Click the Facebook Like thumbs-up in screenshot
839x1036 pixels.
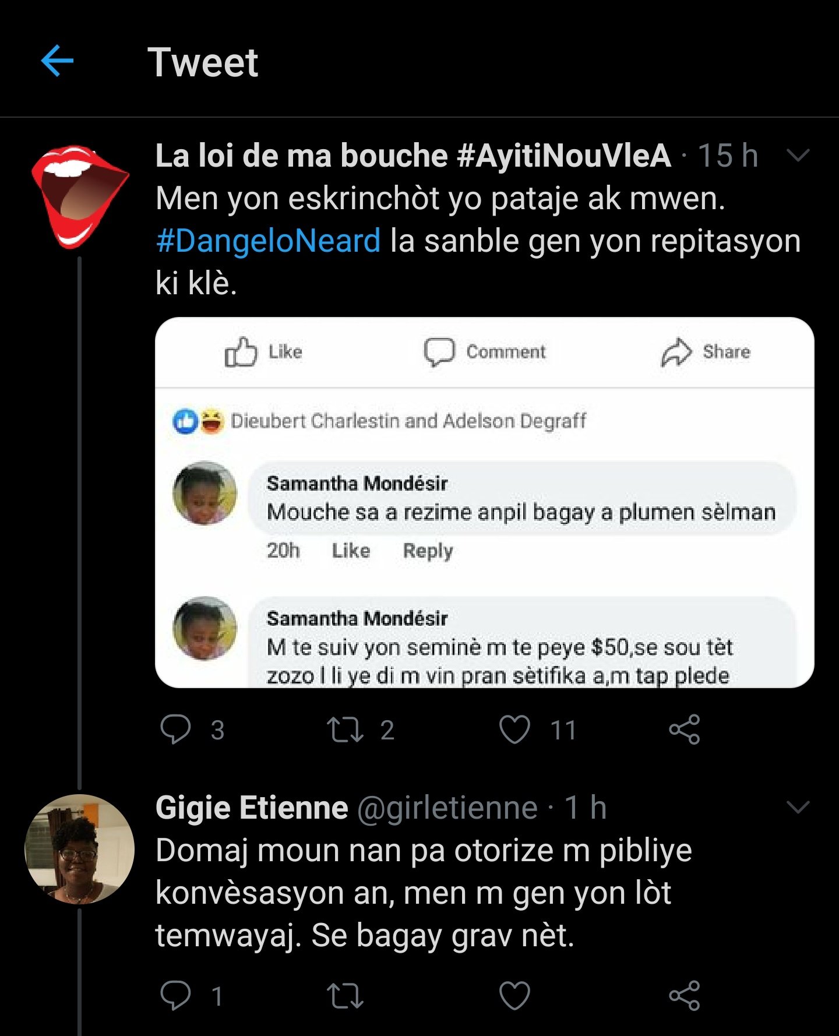click(241, 352)
